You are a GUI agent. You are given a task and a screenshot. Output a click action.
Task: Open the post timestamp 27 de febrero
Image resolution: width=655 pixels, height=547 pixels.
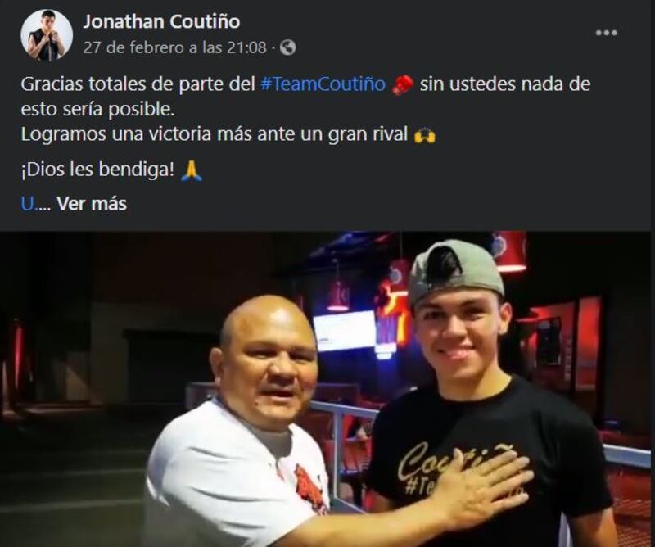pos(174,47)
